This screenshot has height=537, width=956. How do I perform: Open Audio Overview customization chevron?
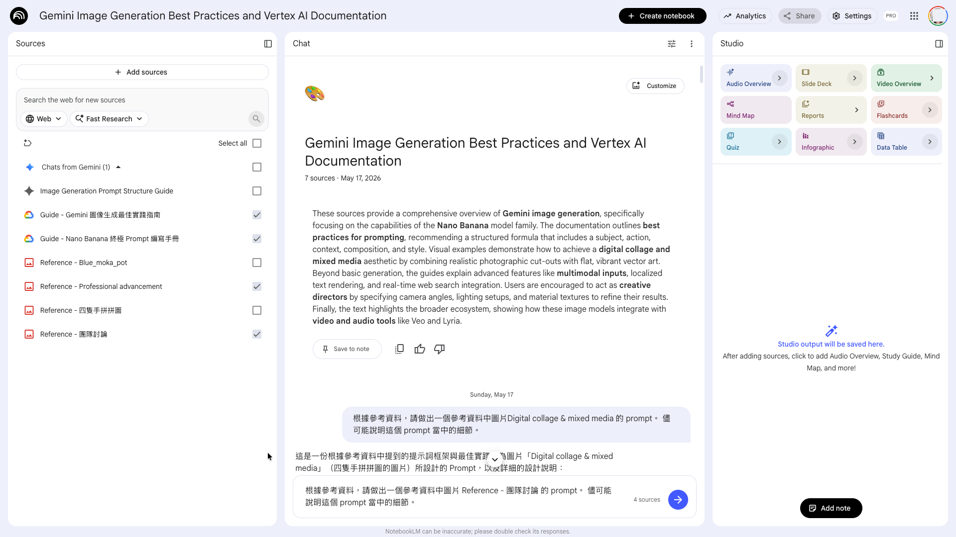click(780, 78)
